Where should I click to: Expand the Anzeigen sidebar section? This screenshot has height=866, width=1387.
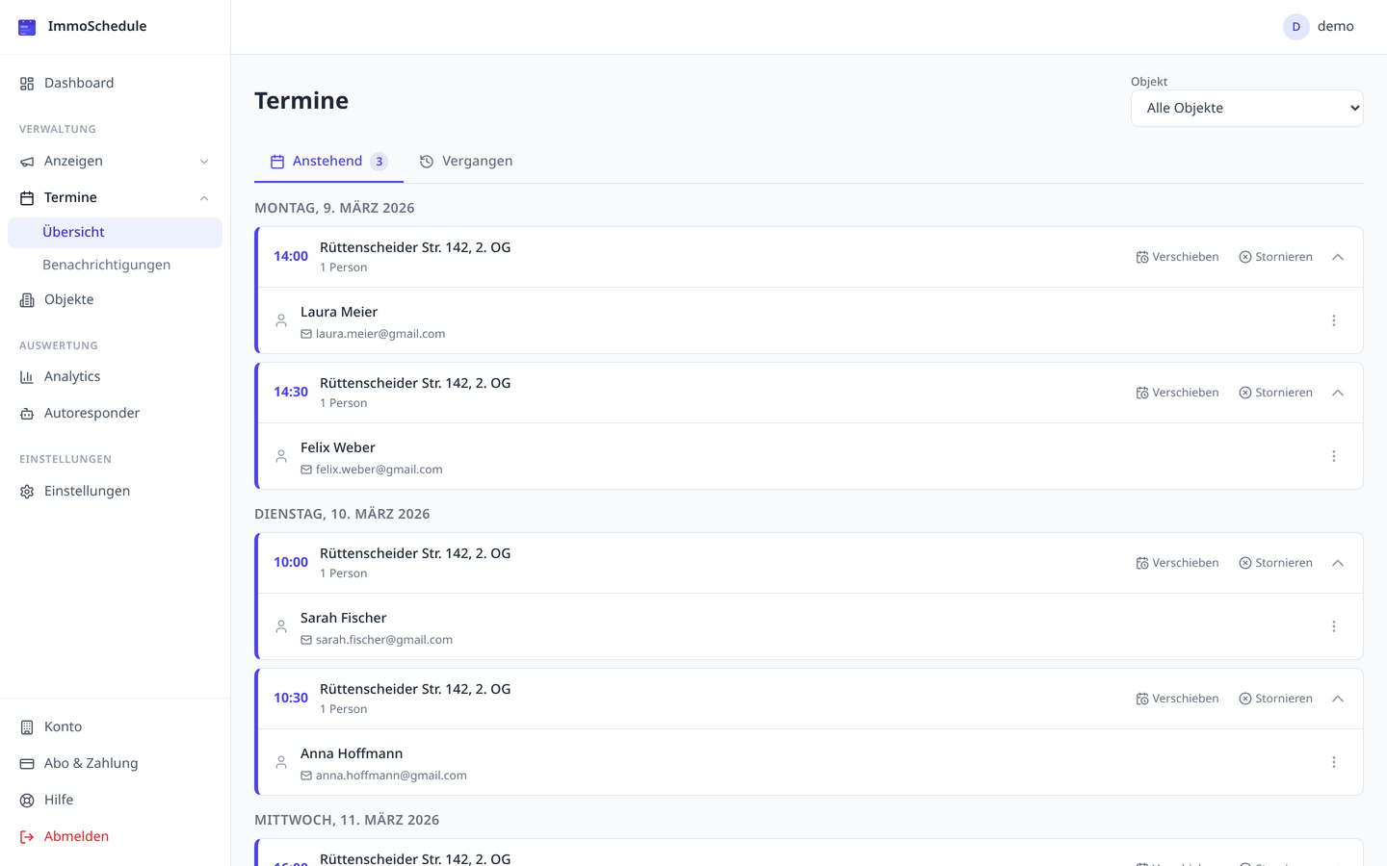(204, 162)
